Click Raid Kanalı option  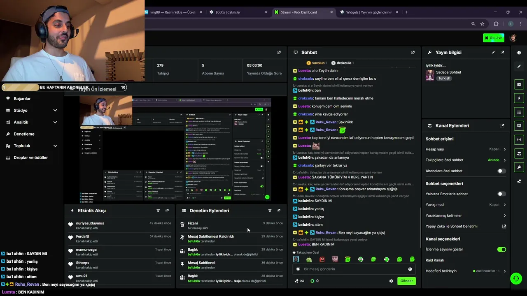pyautogui.click(x=435, y=260)
